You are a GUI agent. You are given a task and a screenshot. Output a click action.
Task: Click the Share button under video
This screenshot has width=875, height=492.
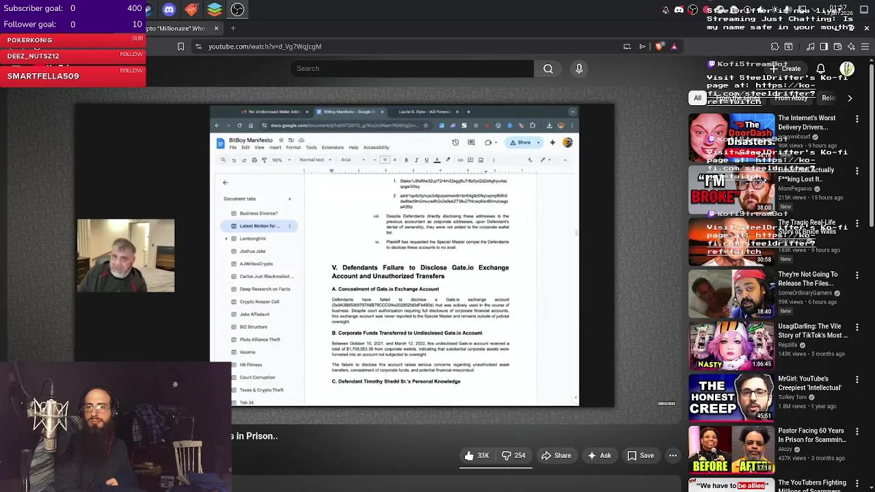tap(556, 456)
